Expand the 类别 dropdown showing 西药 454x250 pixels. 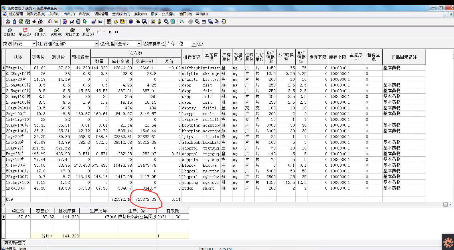coord(34,44)
